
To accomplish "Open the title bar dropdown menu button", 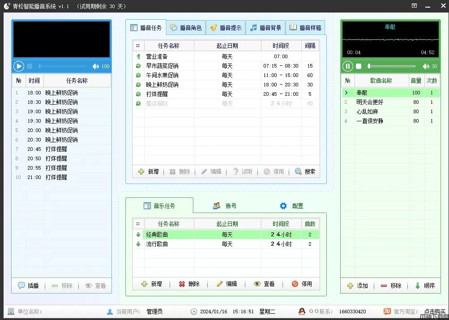I will (414, 6).
